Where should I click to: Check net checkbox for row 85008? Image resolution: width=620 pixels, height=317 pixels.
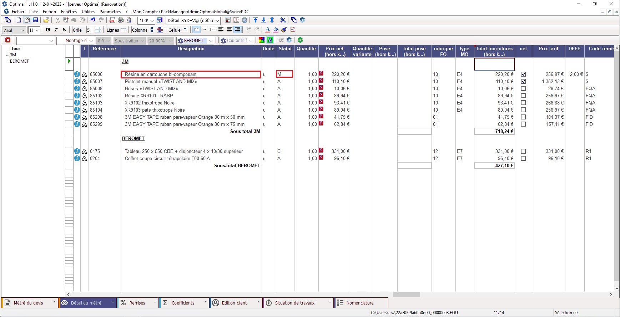pyautogui.click(x=523, y=88)
